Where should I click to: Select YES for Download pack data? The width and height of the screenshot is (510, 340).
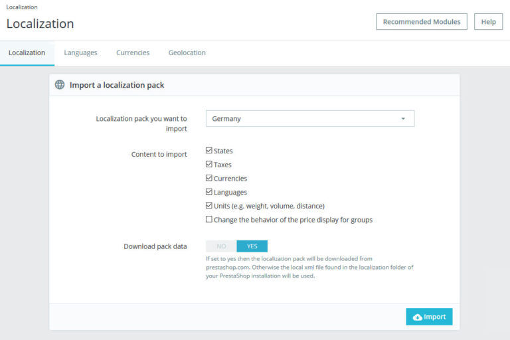pyautogui.click(x=252, y=246)
